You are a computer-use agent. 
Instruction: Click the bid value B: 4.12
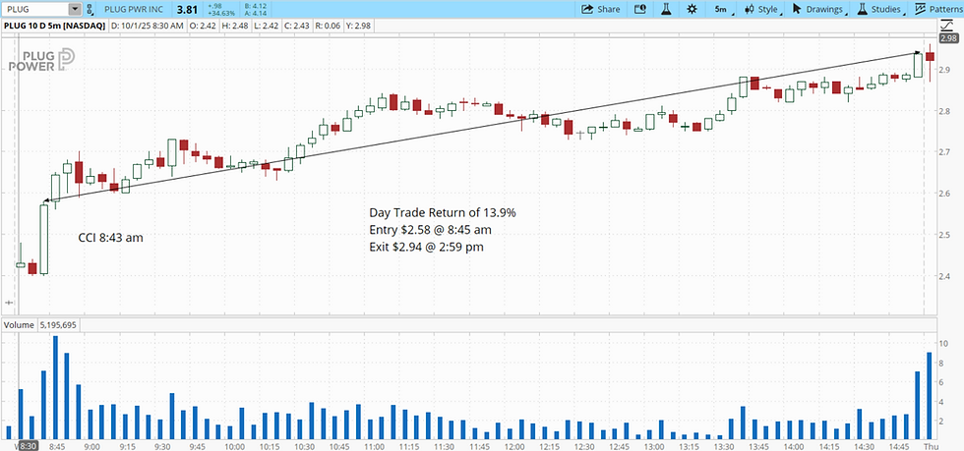(x=255, y=6)
